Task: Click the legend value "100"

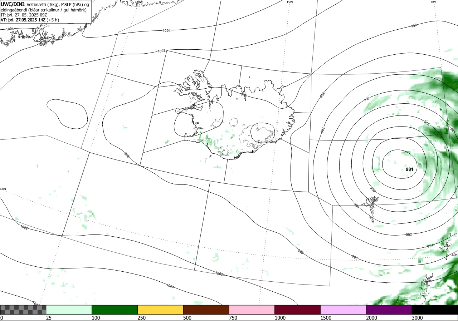Action: tap(96, 318)
